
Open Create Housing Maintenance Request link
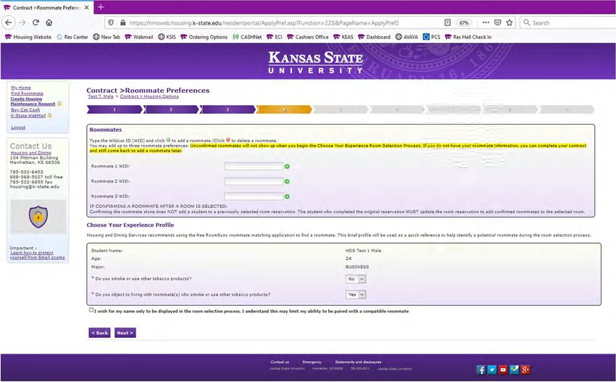[33, 101]
